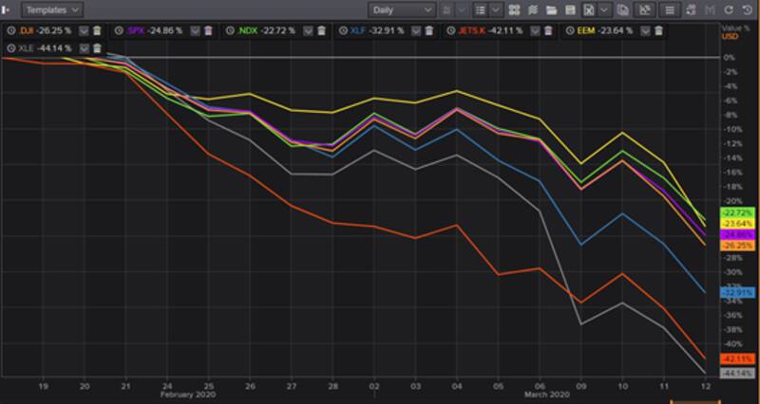Toggle the XLF series checkbox

point(414,30)
